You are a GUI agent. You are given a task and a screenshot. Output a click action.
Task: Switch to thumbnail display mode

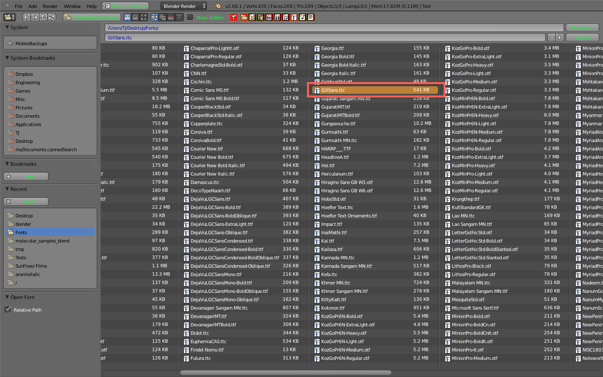(144, 17)
